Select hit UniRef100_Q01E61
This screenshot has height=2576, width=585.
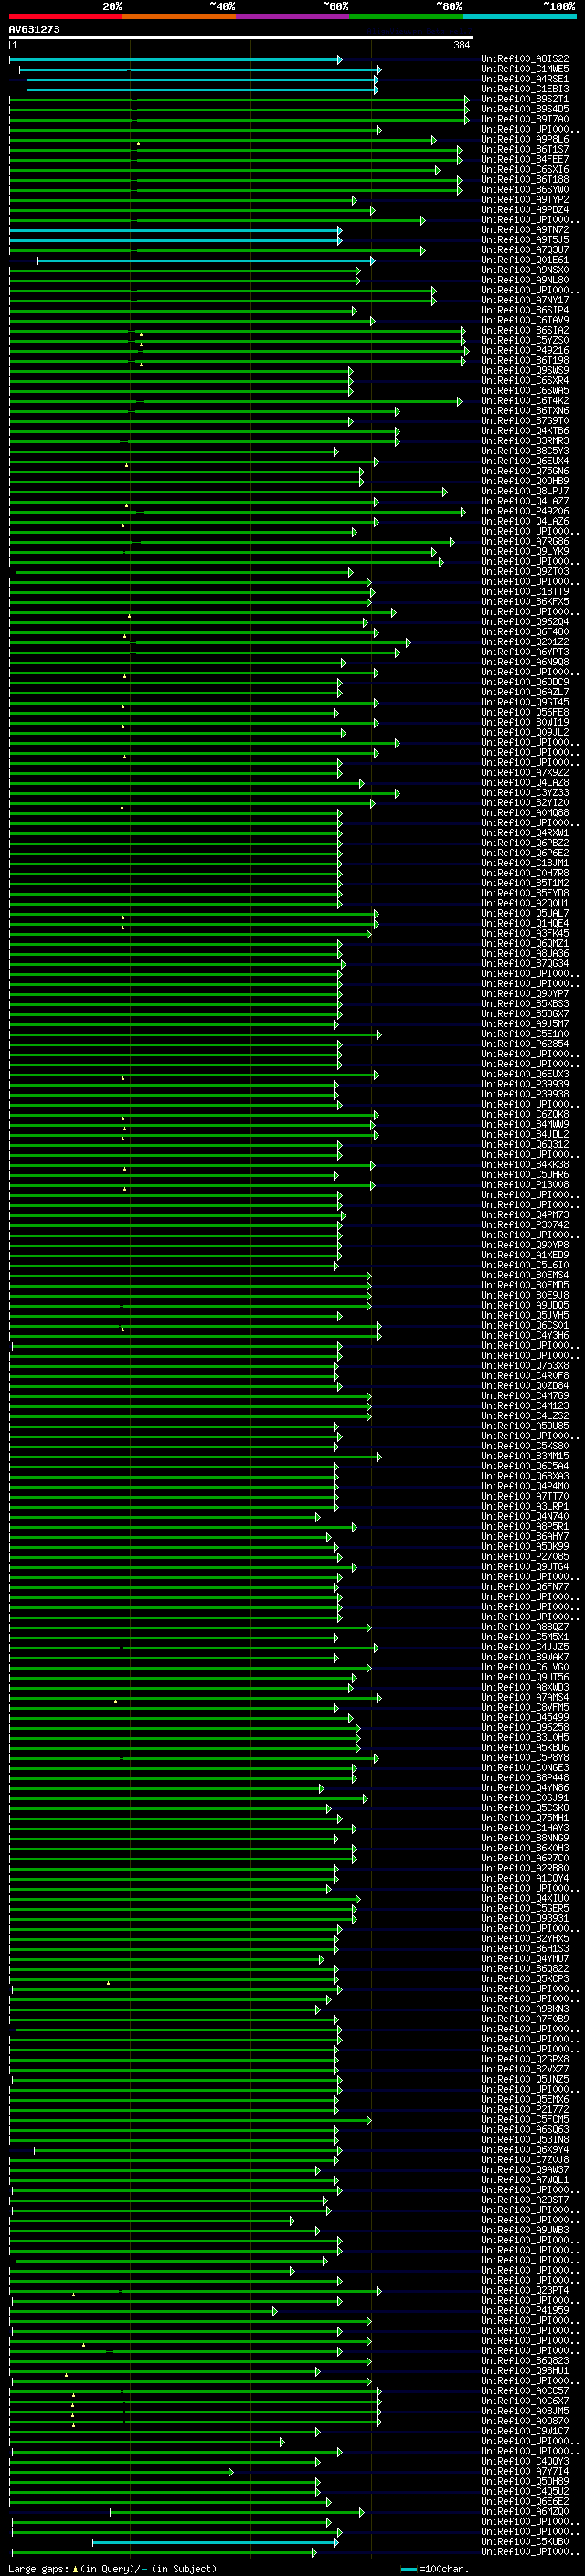pos(525,260)
